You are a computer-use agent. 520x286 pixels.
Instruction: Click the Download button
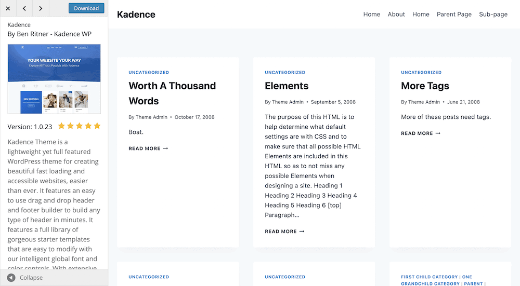point(86,8)
